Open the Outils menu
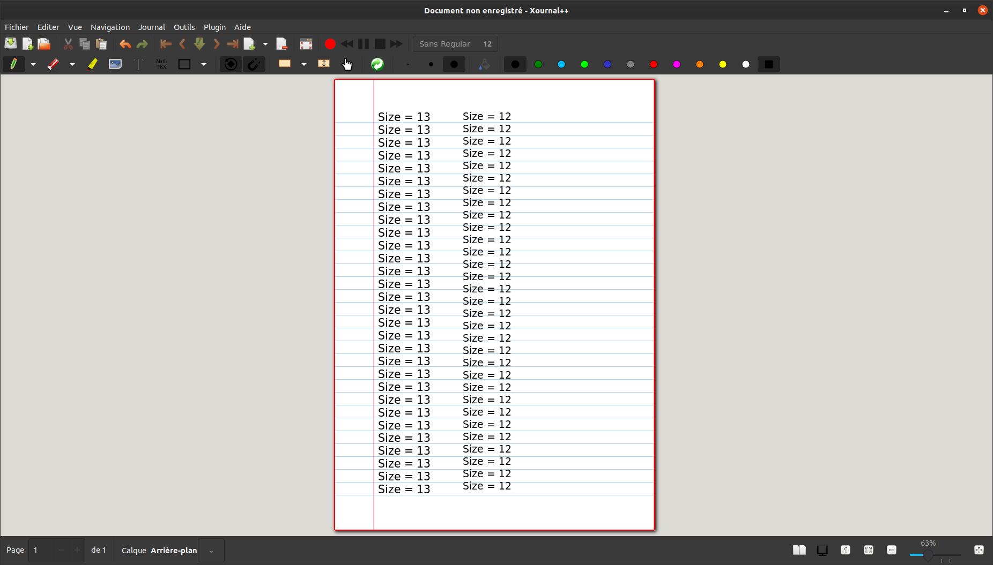This screenshot has width=993, height=565. [184, 27]
